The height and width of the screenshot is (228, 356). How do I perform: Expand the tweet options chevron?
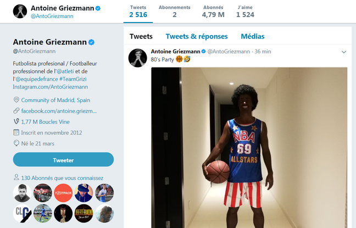pyautogui.click(x=344, y=52)
